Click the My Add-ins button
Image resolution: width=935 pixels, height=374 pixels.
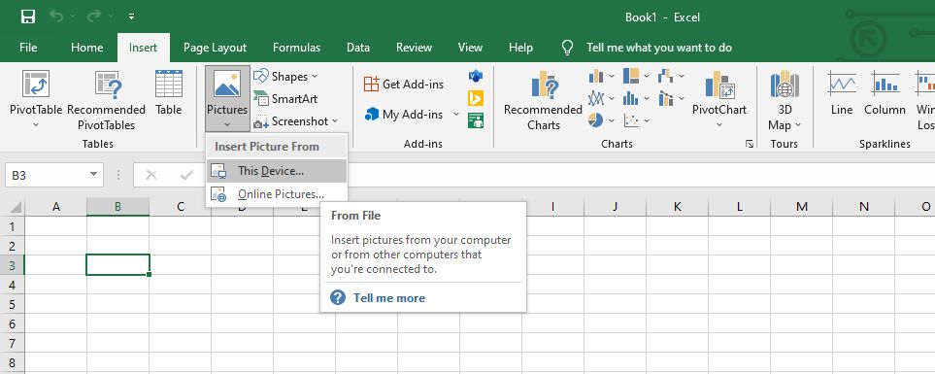coord(404,114)
